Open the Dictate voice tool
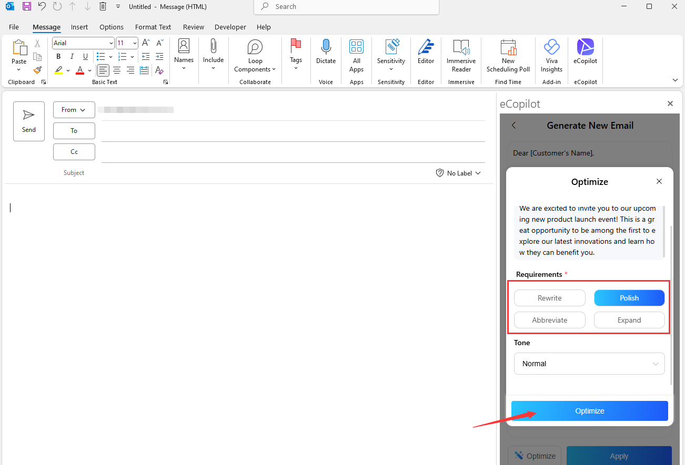This screenshot has width=685, height=465. [x=326, y=53]
